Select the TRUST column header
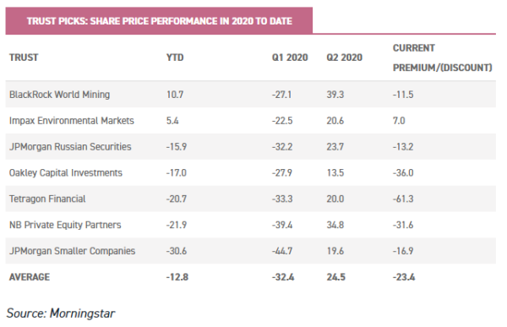 point(24,57)
